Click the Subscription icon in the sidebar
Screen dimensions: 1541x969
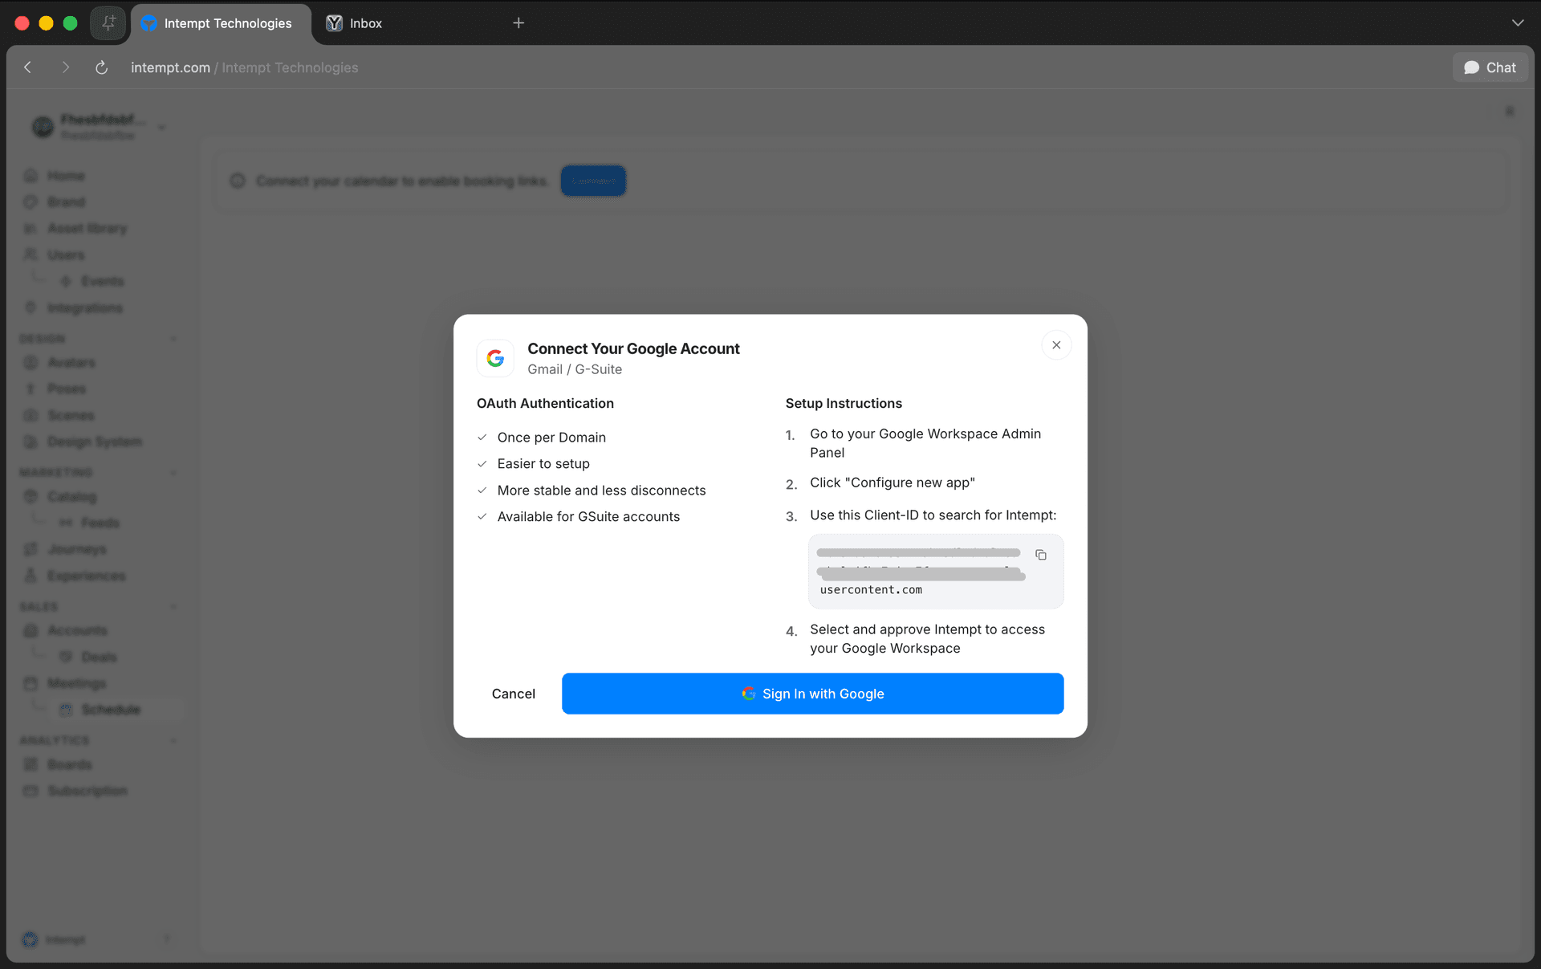coord(30,792)
